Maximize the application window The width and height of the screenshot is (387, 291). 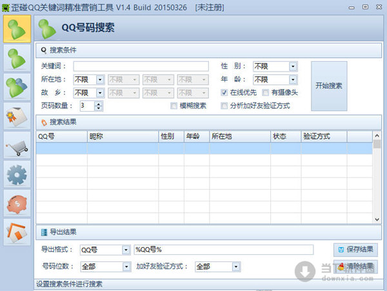[365, 7]
